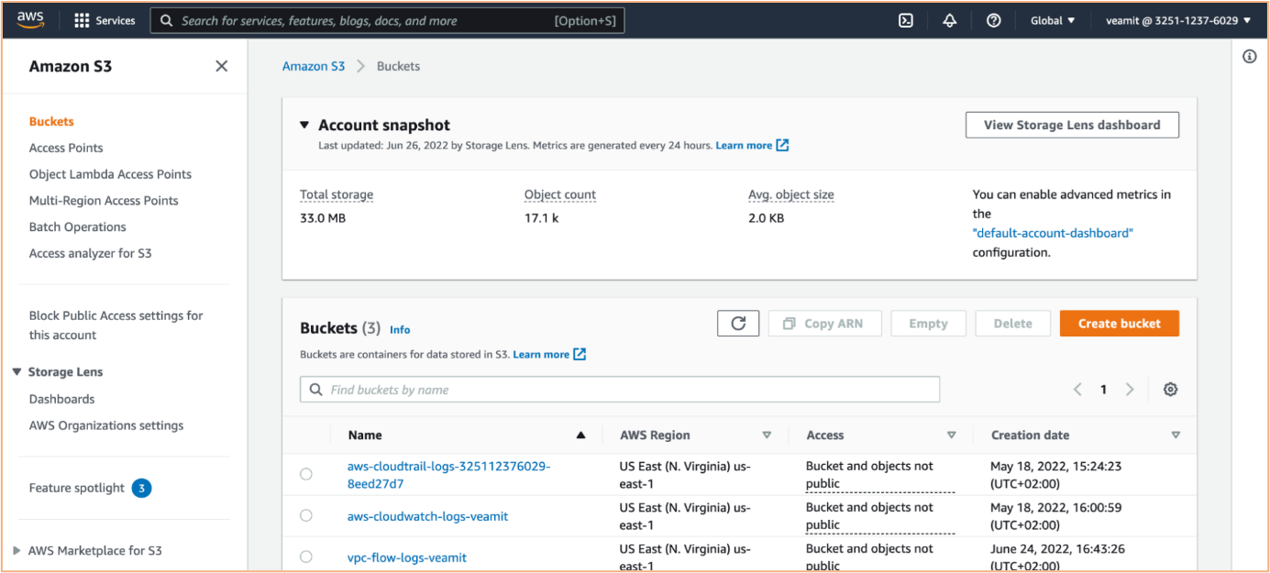
Task: Open Batch Operations in sidebar
Action: click(78, 226)
